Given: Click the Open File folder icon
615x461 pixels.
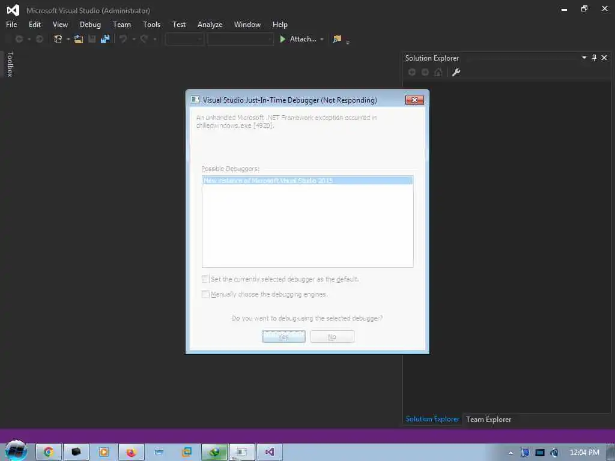Looking at the screenshot, I should click(79, 39).
